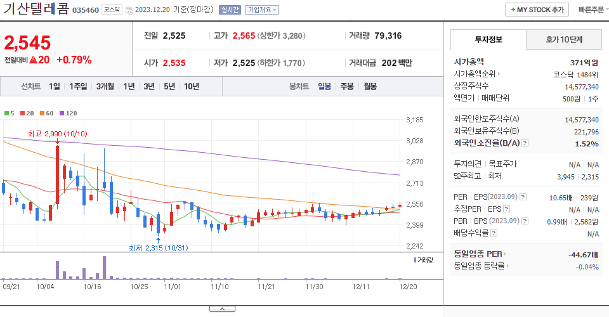Click help icon next to PBR BPS
Image resolution: width=609 pixels, height=317 pixels.
pyautogui.click(x=525, y=221)
